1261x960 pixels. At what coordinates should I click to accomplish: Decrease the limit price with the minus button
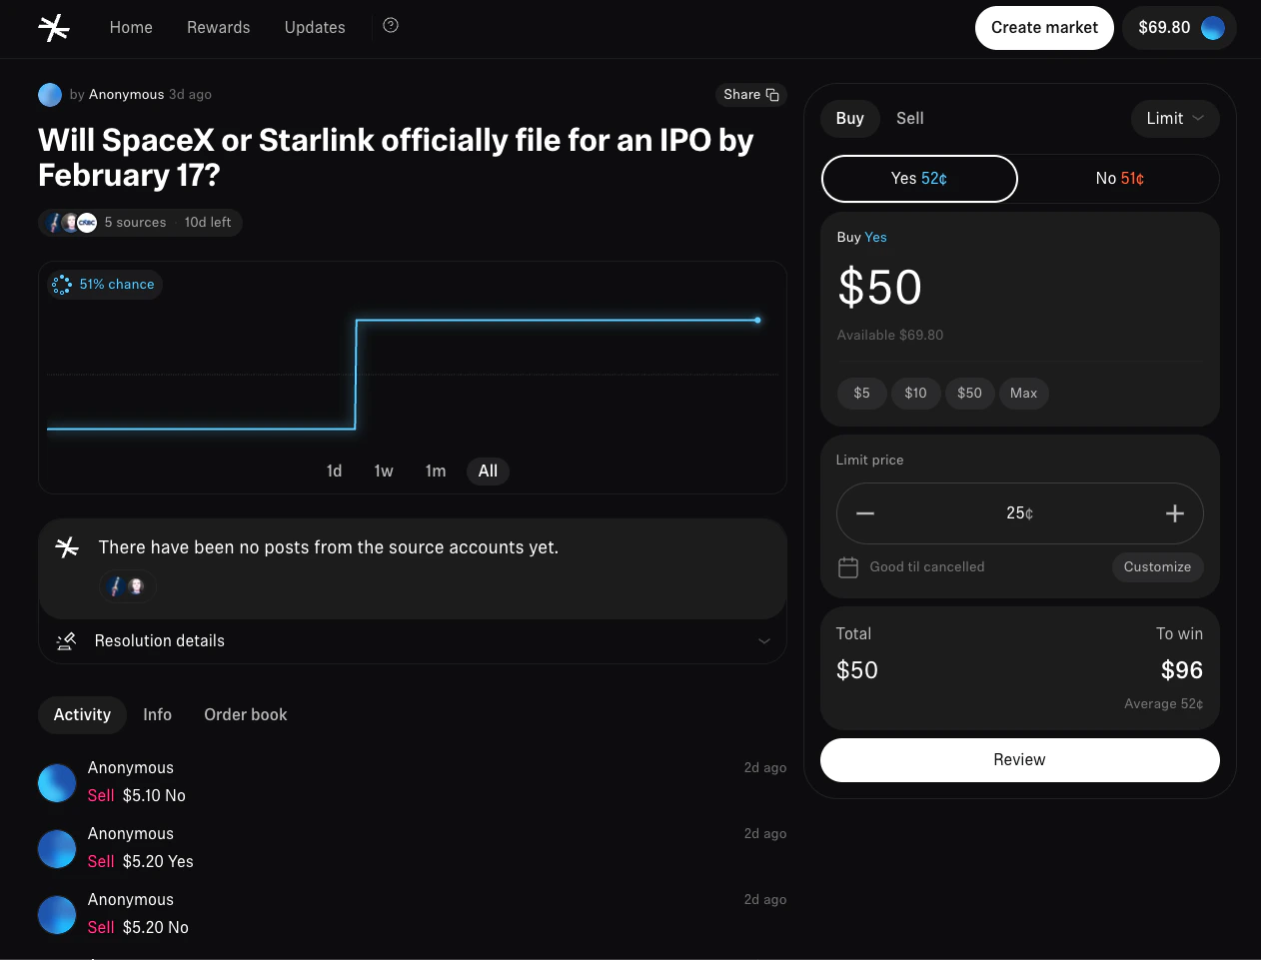(865, 513)
